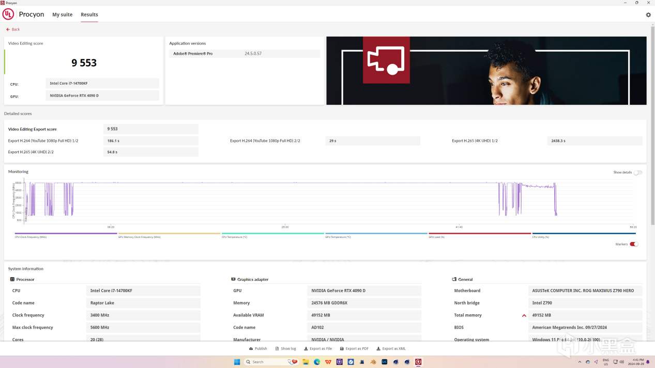
Task: Disable the Markers toggle
Action: (x=634, y=244)
